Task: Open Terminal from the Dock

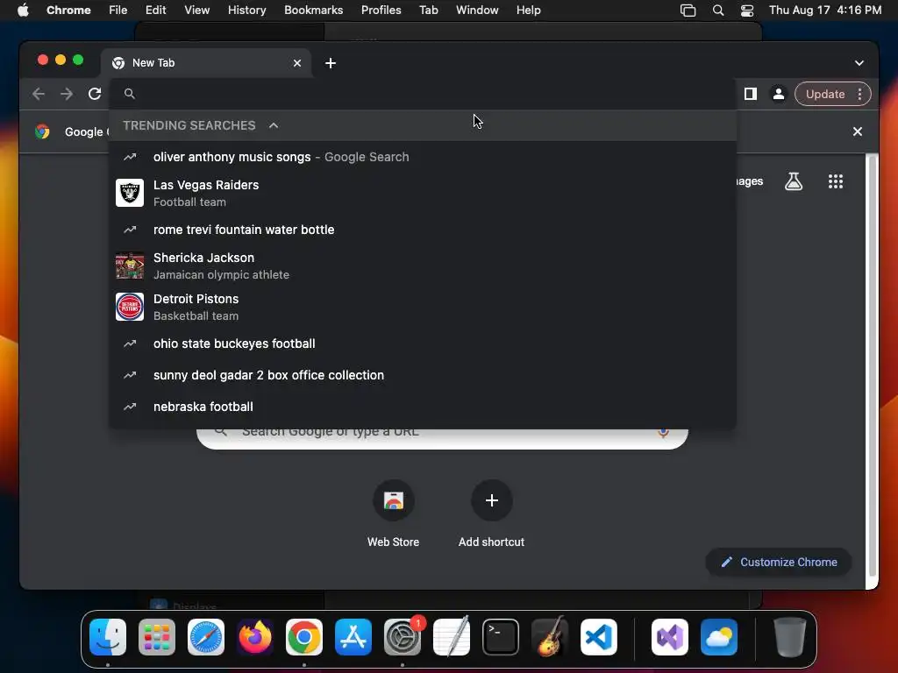Action: [501, 637]
